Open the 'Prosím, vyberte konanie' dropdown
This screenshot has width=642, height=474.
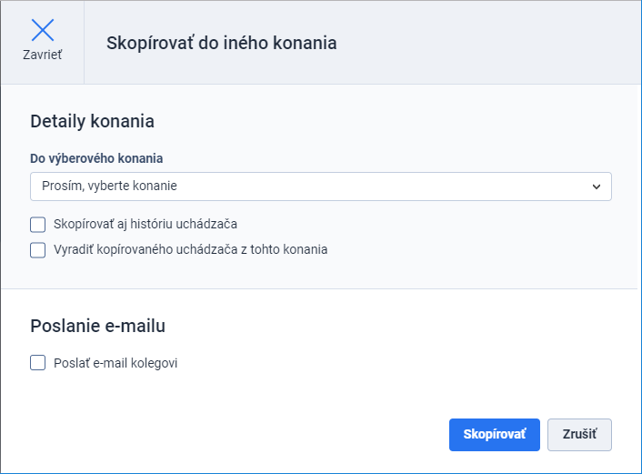click(321, 187)
